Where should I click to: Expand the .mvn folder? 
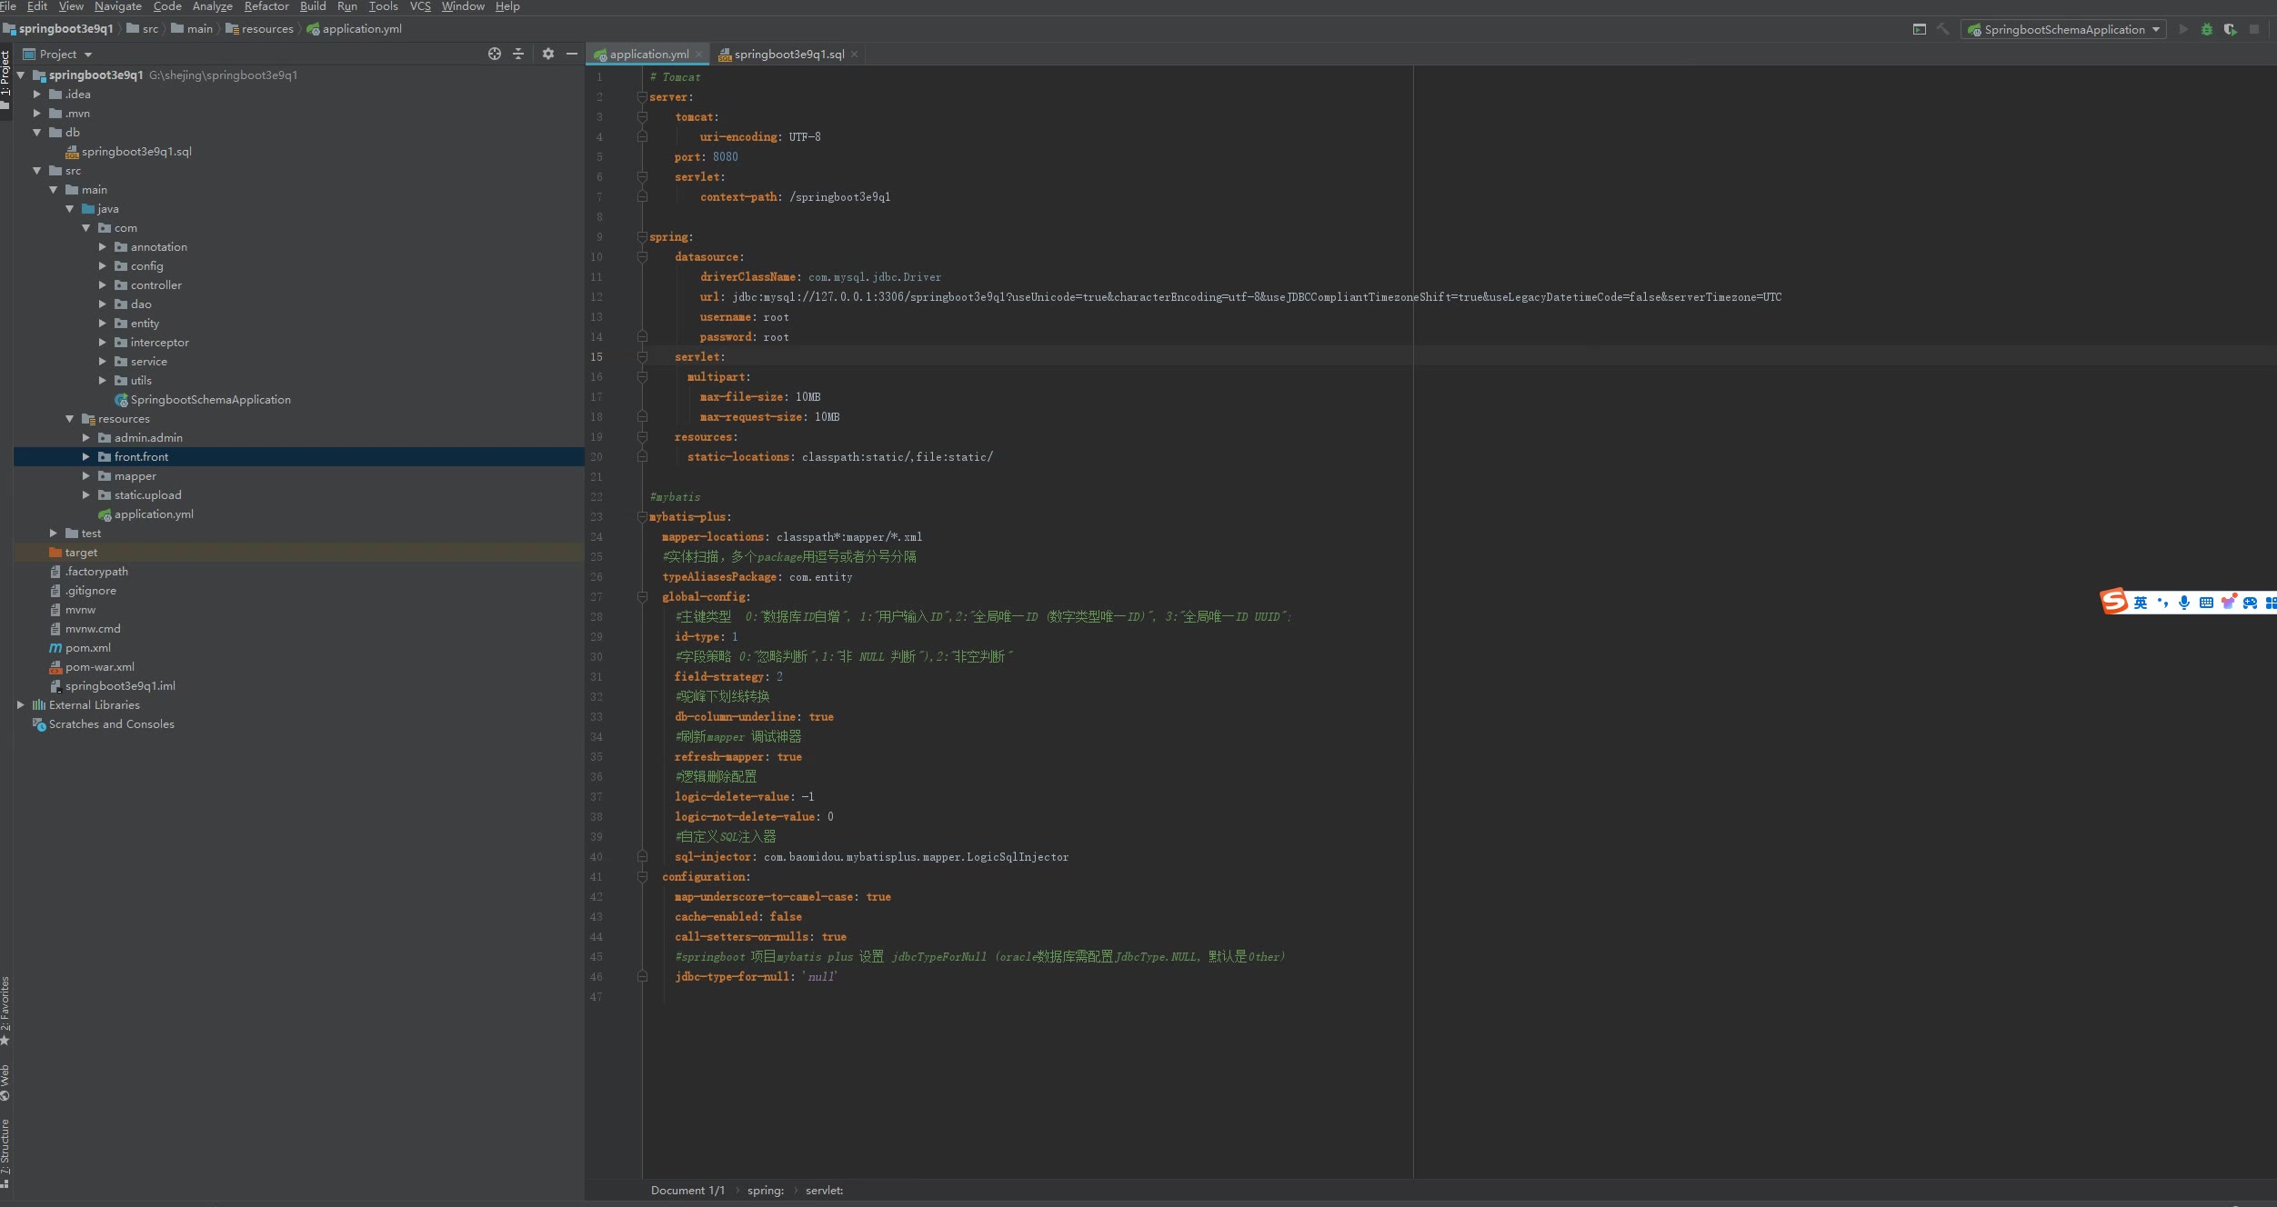37,113
